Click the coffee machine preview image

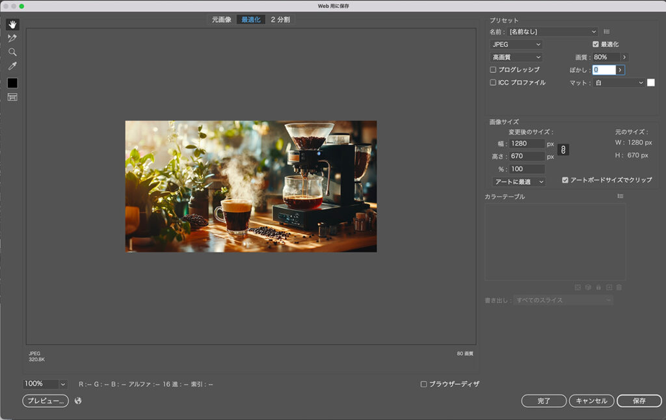coord(251,187)
